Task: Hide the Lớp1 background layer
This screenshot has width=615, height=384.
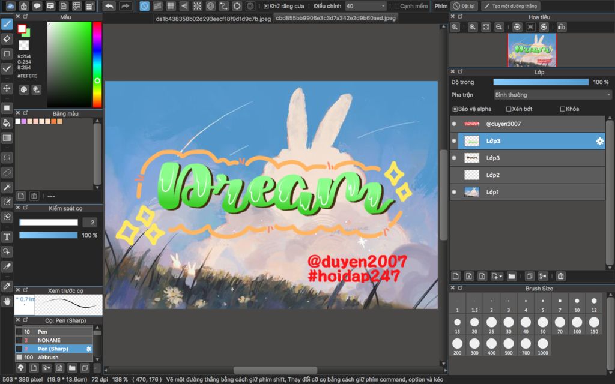Action: [x=454, y=192]
